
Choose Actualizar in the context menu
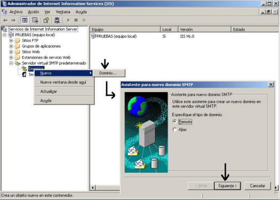pyautogui.click(x=64, y=91)
